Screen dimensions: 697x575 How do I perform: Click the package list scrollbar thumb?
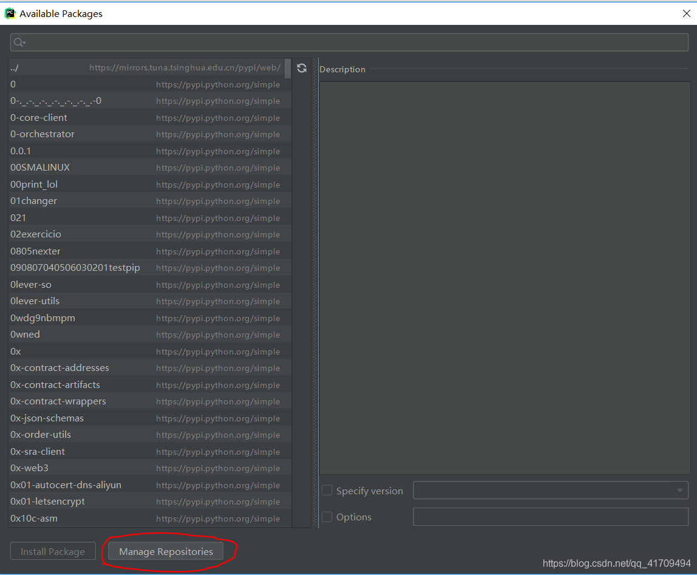click(x=288, y=69)
